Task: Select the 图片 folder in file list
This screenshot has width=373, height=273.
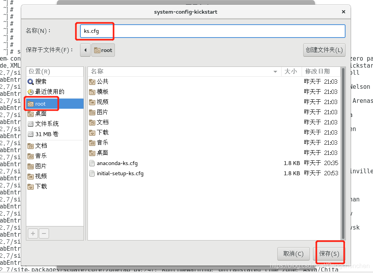Action: pyautogui.click(x=214, y=112)
